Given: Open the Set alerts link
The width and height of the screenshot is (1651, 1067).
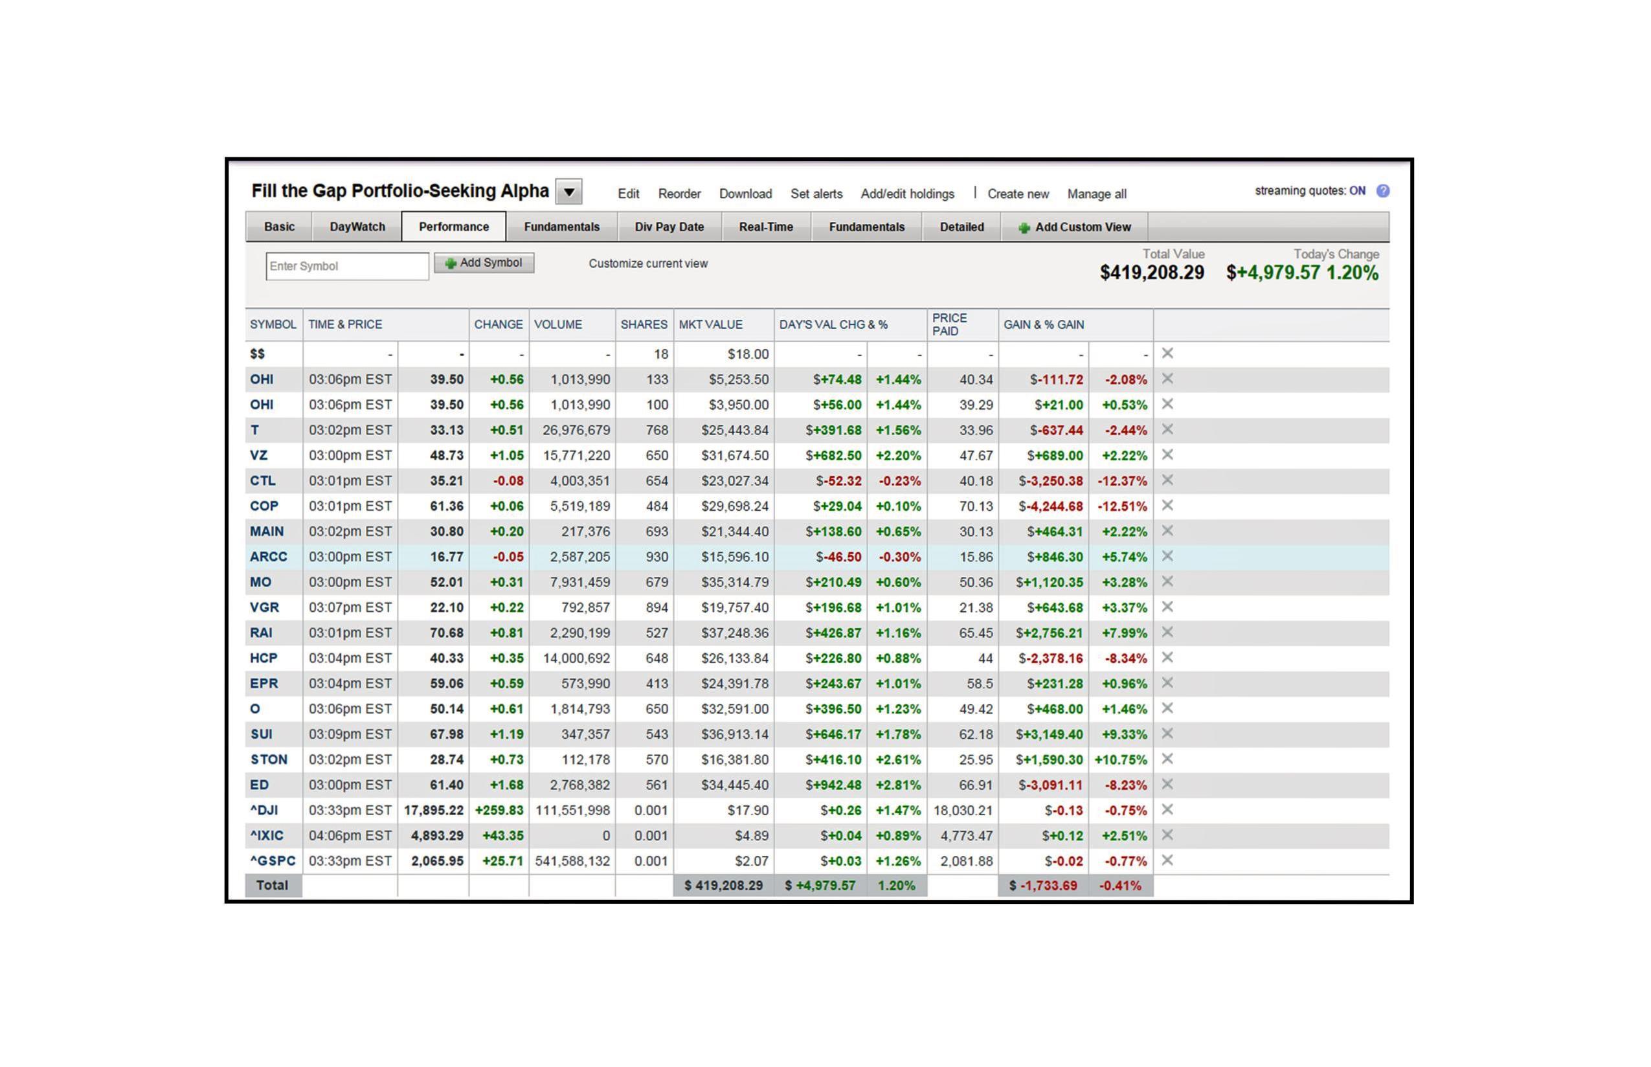Looking at the screenshot, I should (816, 194).
